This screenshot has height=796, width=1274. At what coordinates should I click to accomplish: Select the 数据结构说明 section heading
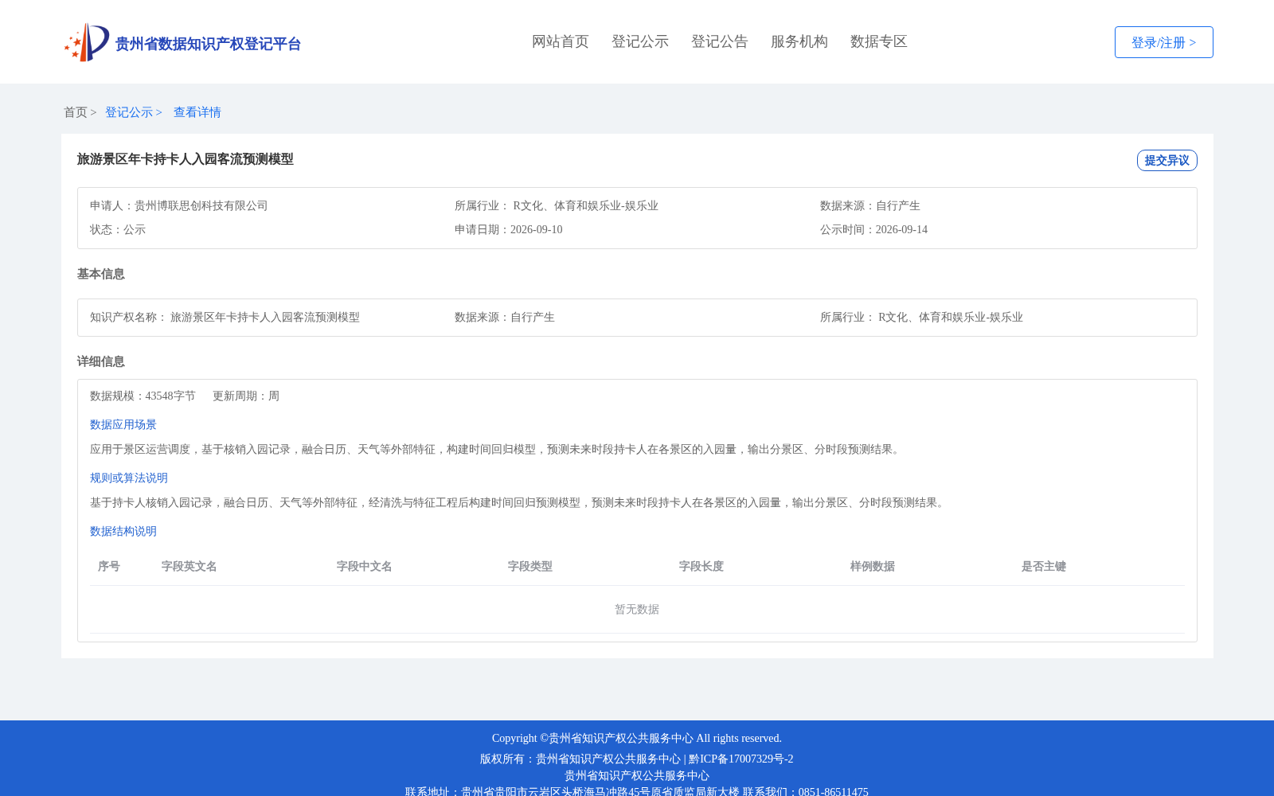(123, 532)
